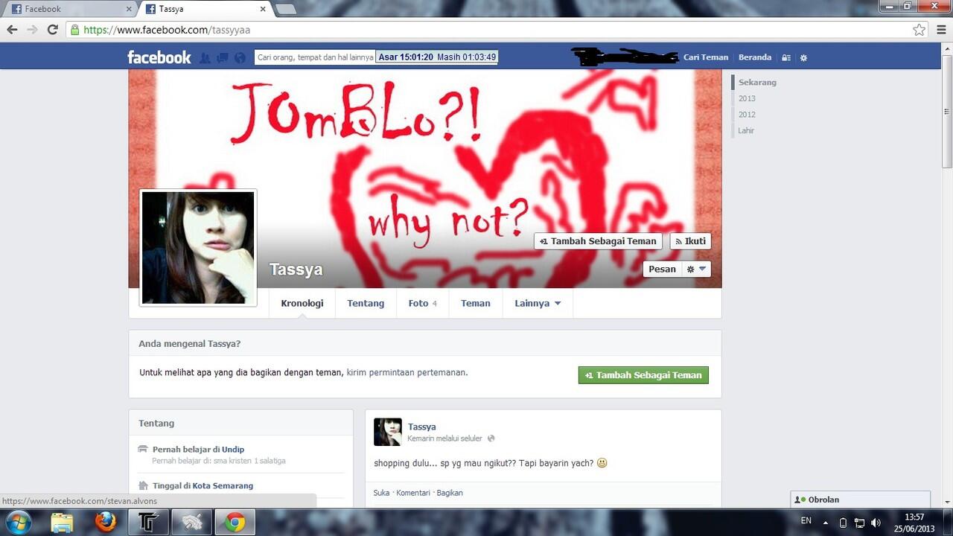Click the Tassya name on the cover

pos(296,269)
